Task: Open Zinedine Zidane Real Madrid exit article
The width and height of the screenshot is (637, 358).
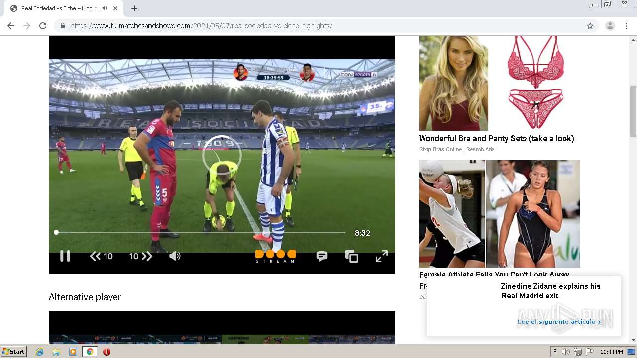Action: [550, 291]
